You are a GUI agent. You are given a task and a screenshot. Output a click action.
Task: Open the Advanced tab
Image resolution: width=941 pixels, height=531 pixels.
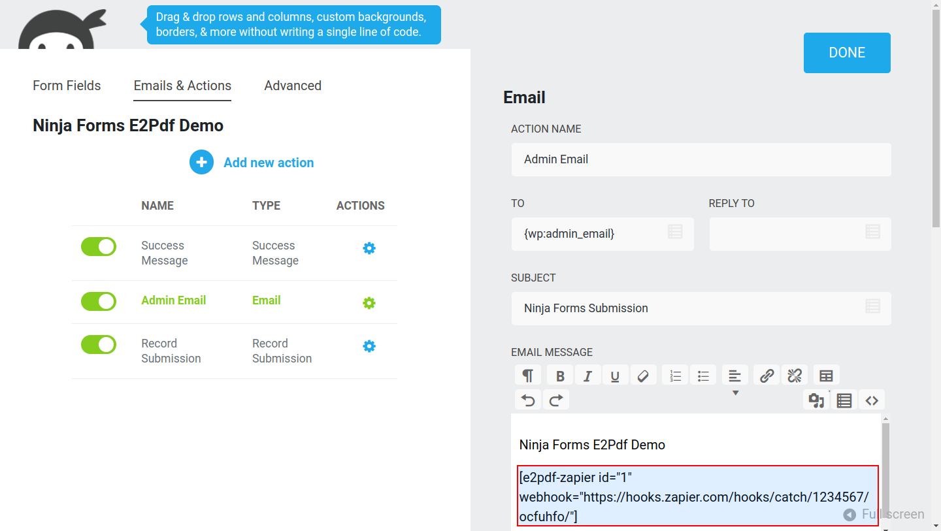point(293,86)
